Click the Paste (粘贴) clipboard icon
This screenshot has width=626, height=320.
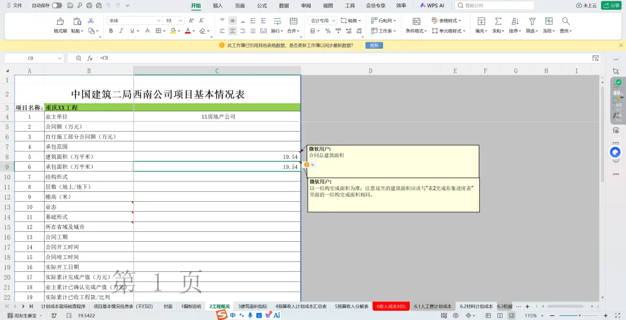coord(77,21)
